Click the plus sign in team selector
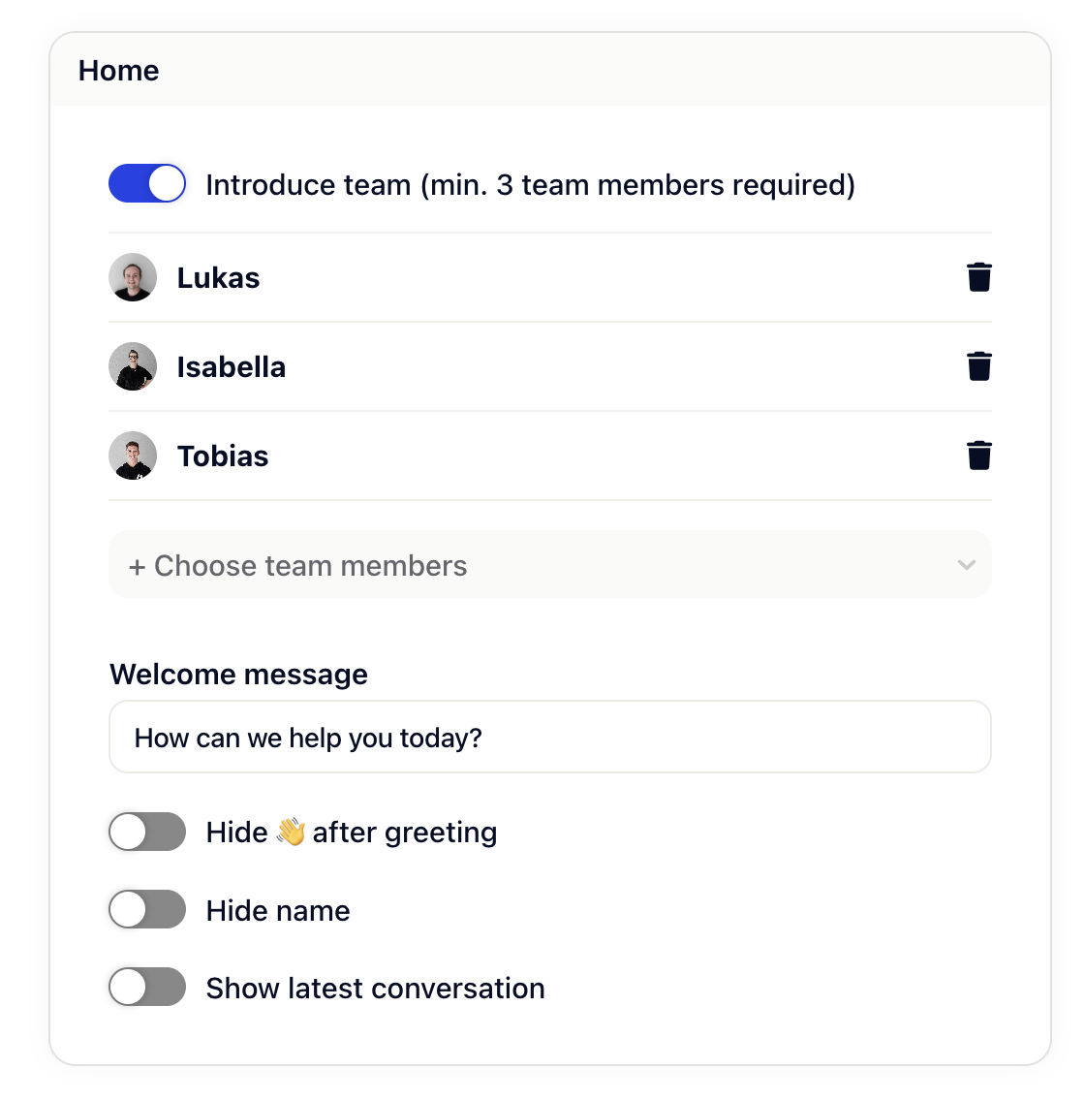Viewport: 1085px width, 1101px height. (137, 567)
